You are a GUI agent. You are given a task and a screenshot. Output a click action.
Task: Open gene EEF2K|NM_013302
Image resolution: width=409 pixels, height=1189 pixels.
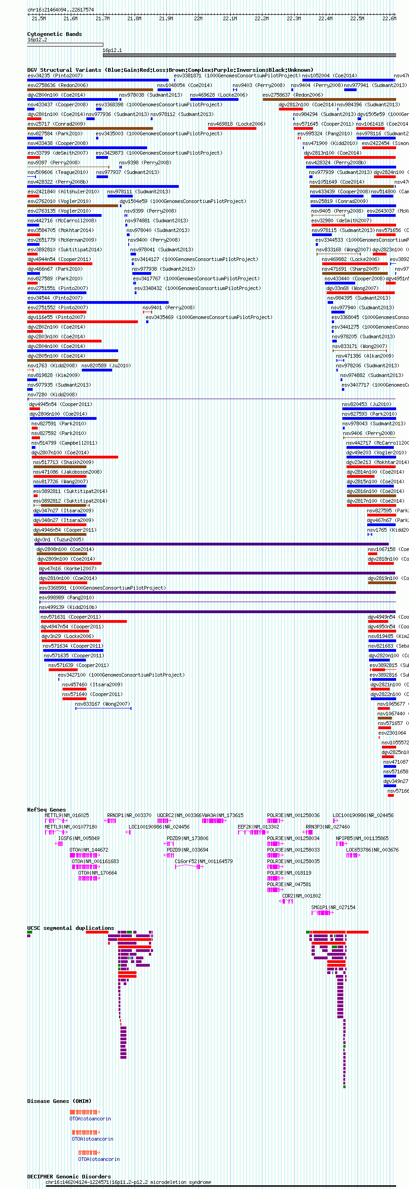[258, 828]
